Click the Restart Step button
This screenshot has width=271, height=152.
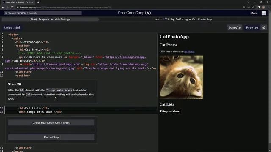52,137
